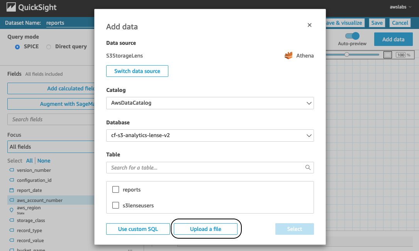Open the Catalog dropdown
This screenshot has height=251, width=419.
click(x=210, y=103)
